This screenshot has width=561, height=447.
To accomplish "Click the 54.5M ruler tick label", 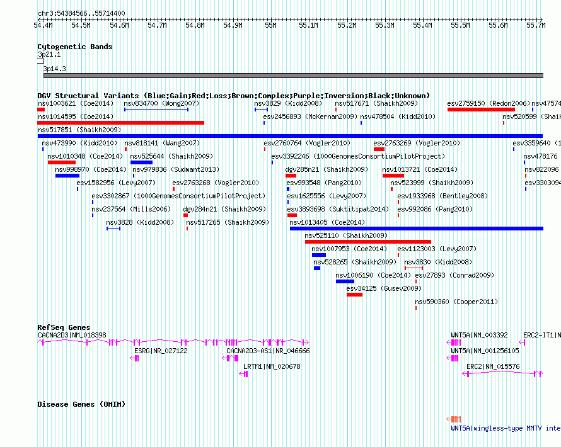I will coord(81,25).
